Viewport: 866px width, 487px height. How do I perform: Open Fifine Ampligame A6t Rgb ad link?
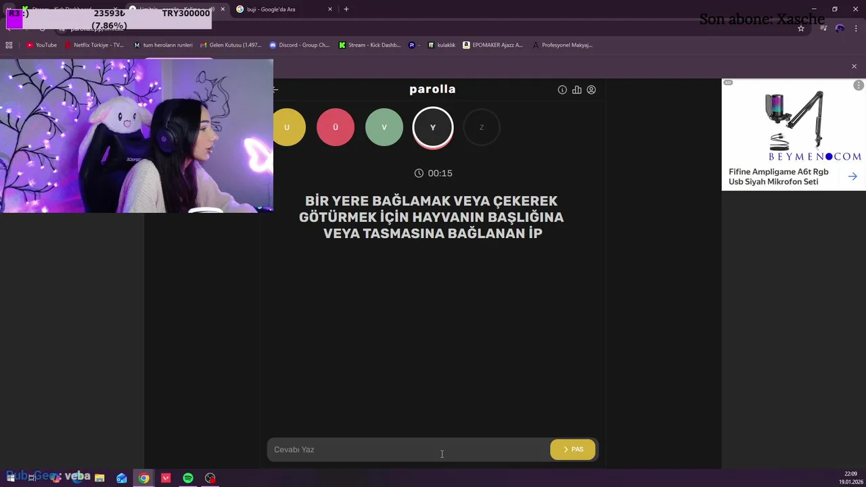click(x=778, y=177)
